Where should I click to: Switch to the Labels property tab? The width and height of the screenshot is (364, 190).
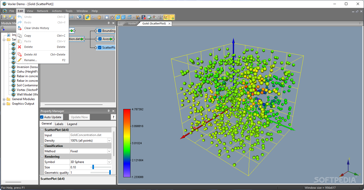point(59,124)
